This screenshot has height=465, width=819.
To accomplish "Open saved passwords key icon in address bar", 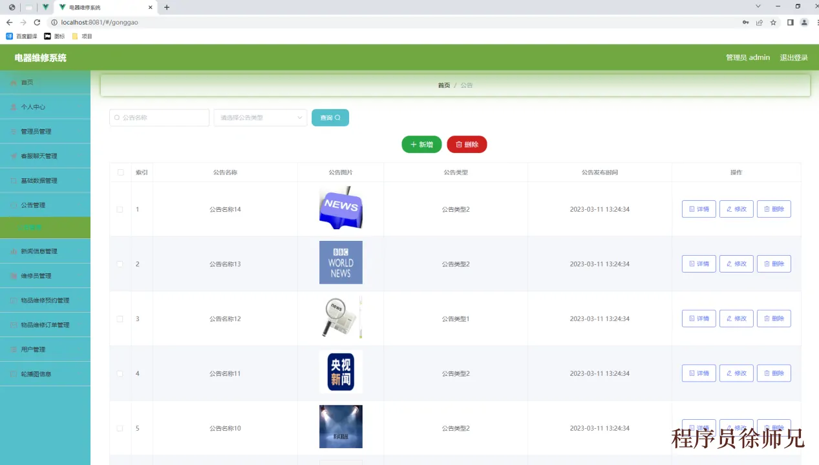I will tap(746, 22).
